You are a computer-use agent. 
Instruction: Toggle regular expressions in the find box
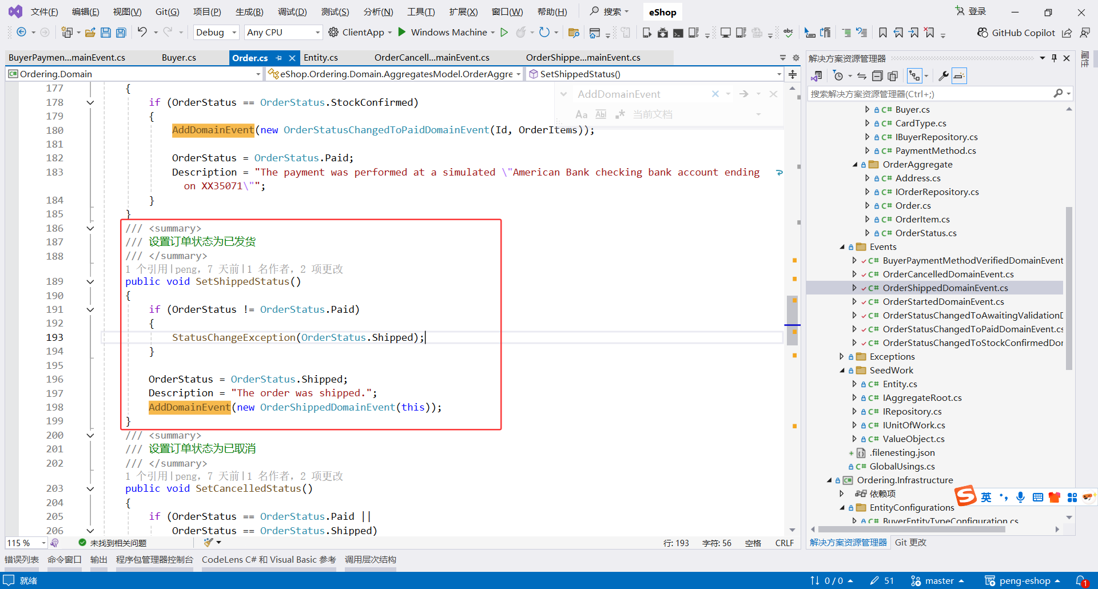click(x=620, y=114)
